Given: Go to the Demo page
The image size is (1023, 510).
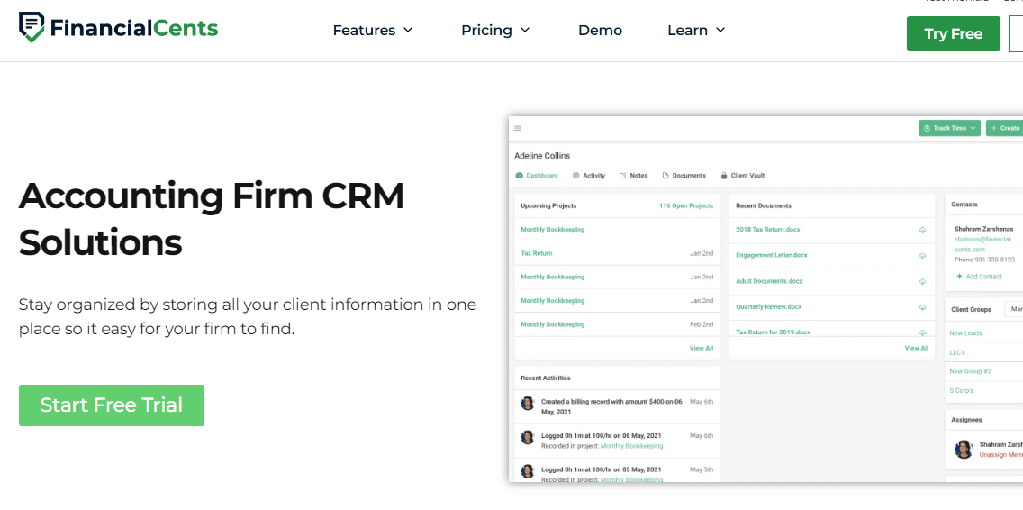Looking at the screenshot, I should click(x=601, y=30).
